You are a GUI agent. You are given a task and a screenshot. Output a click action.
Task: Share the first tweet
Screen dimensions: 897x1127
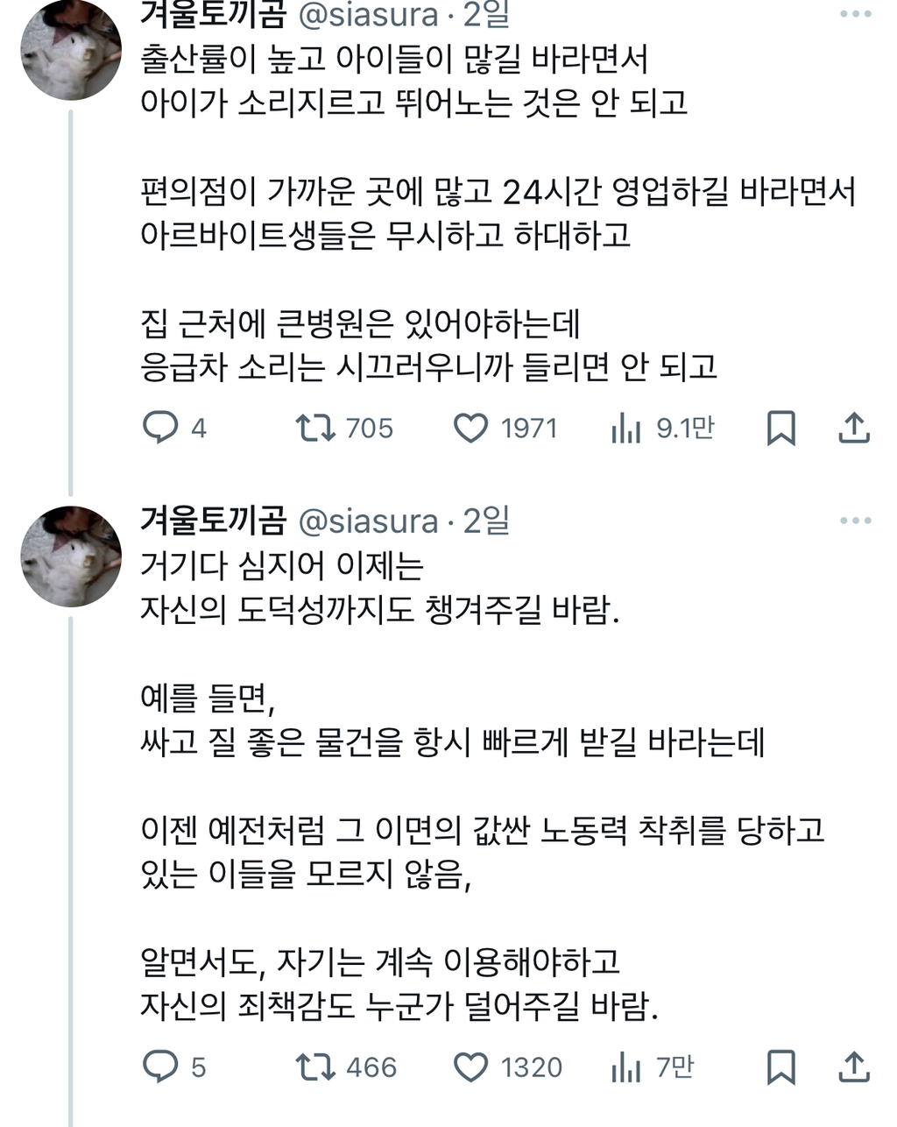(854, 428)
